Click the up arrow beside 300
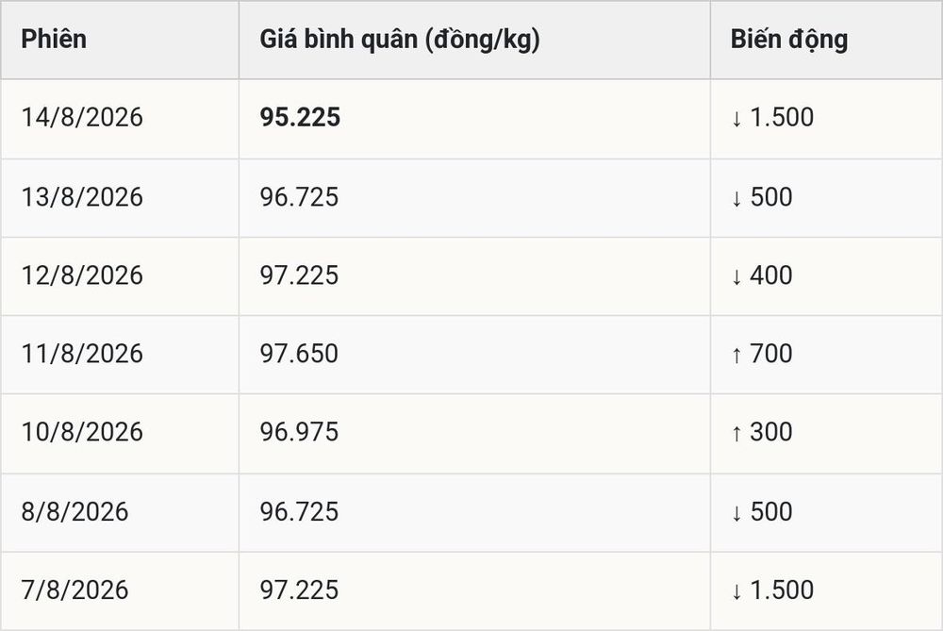Screen dimensions: 943x631 736,433
